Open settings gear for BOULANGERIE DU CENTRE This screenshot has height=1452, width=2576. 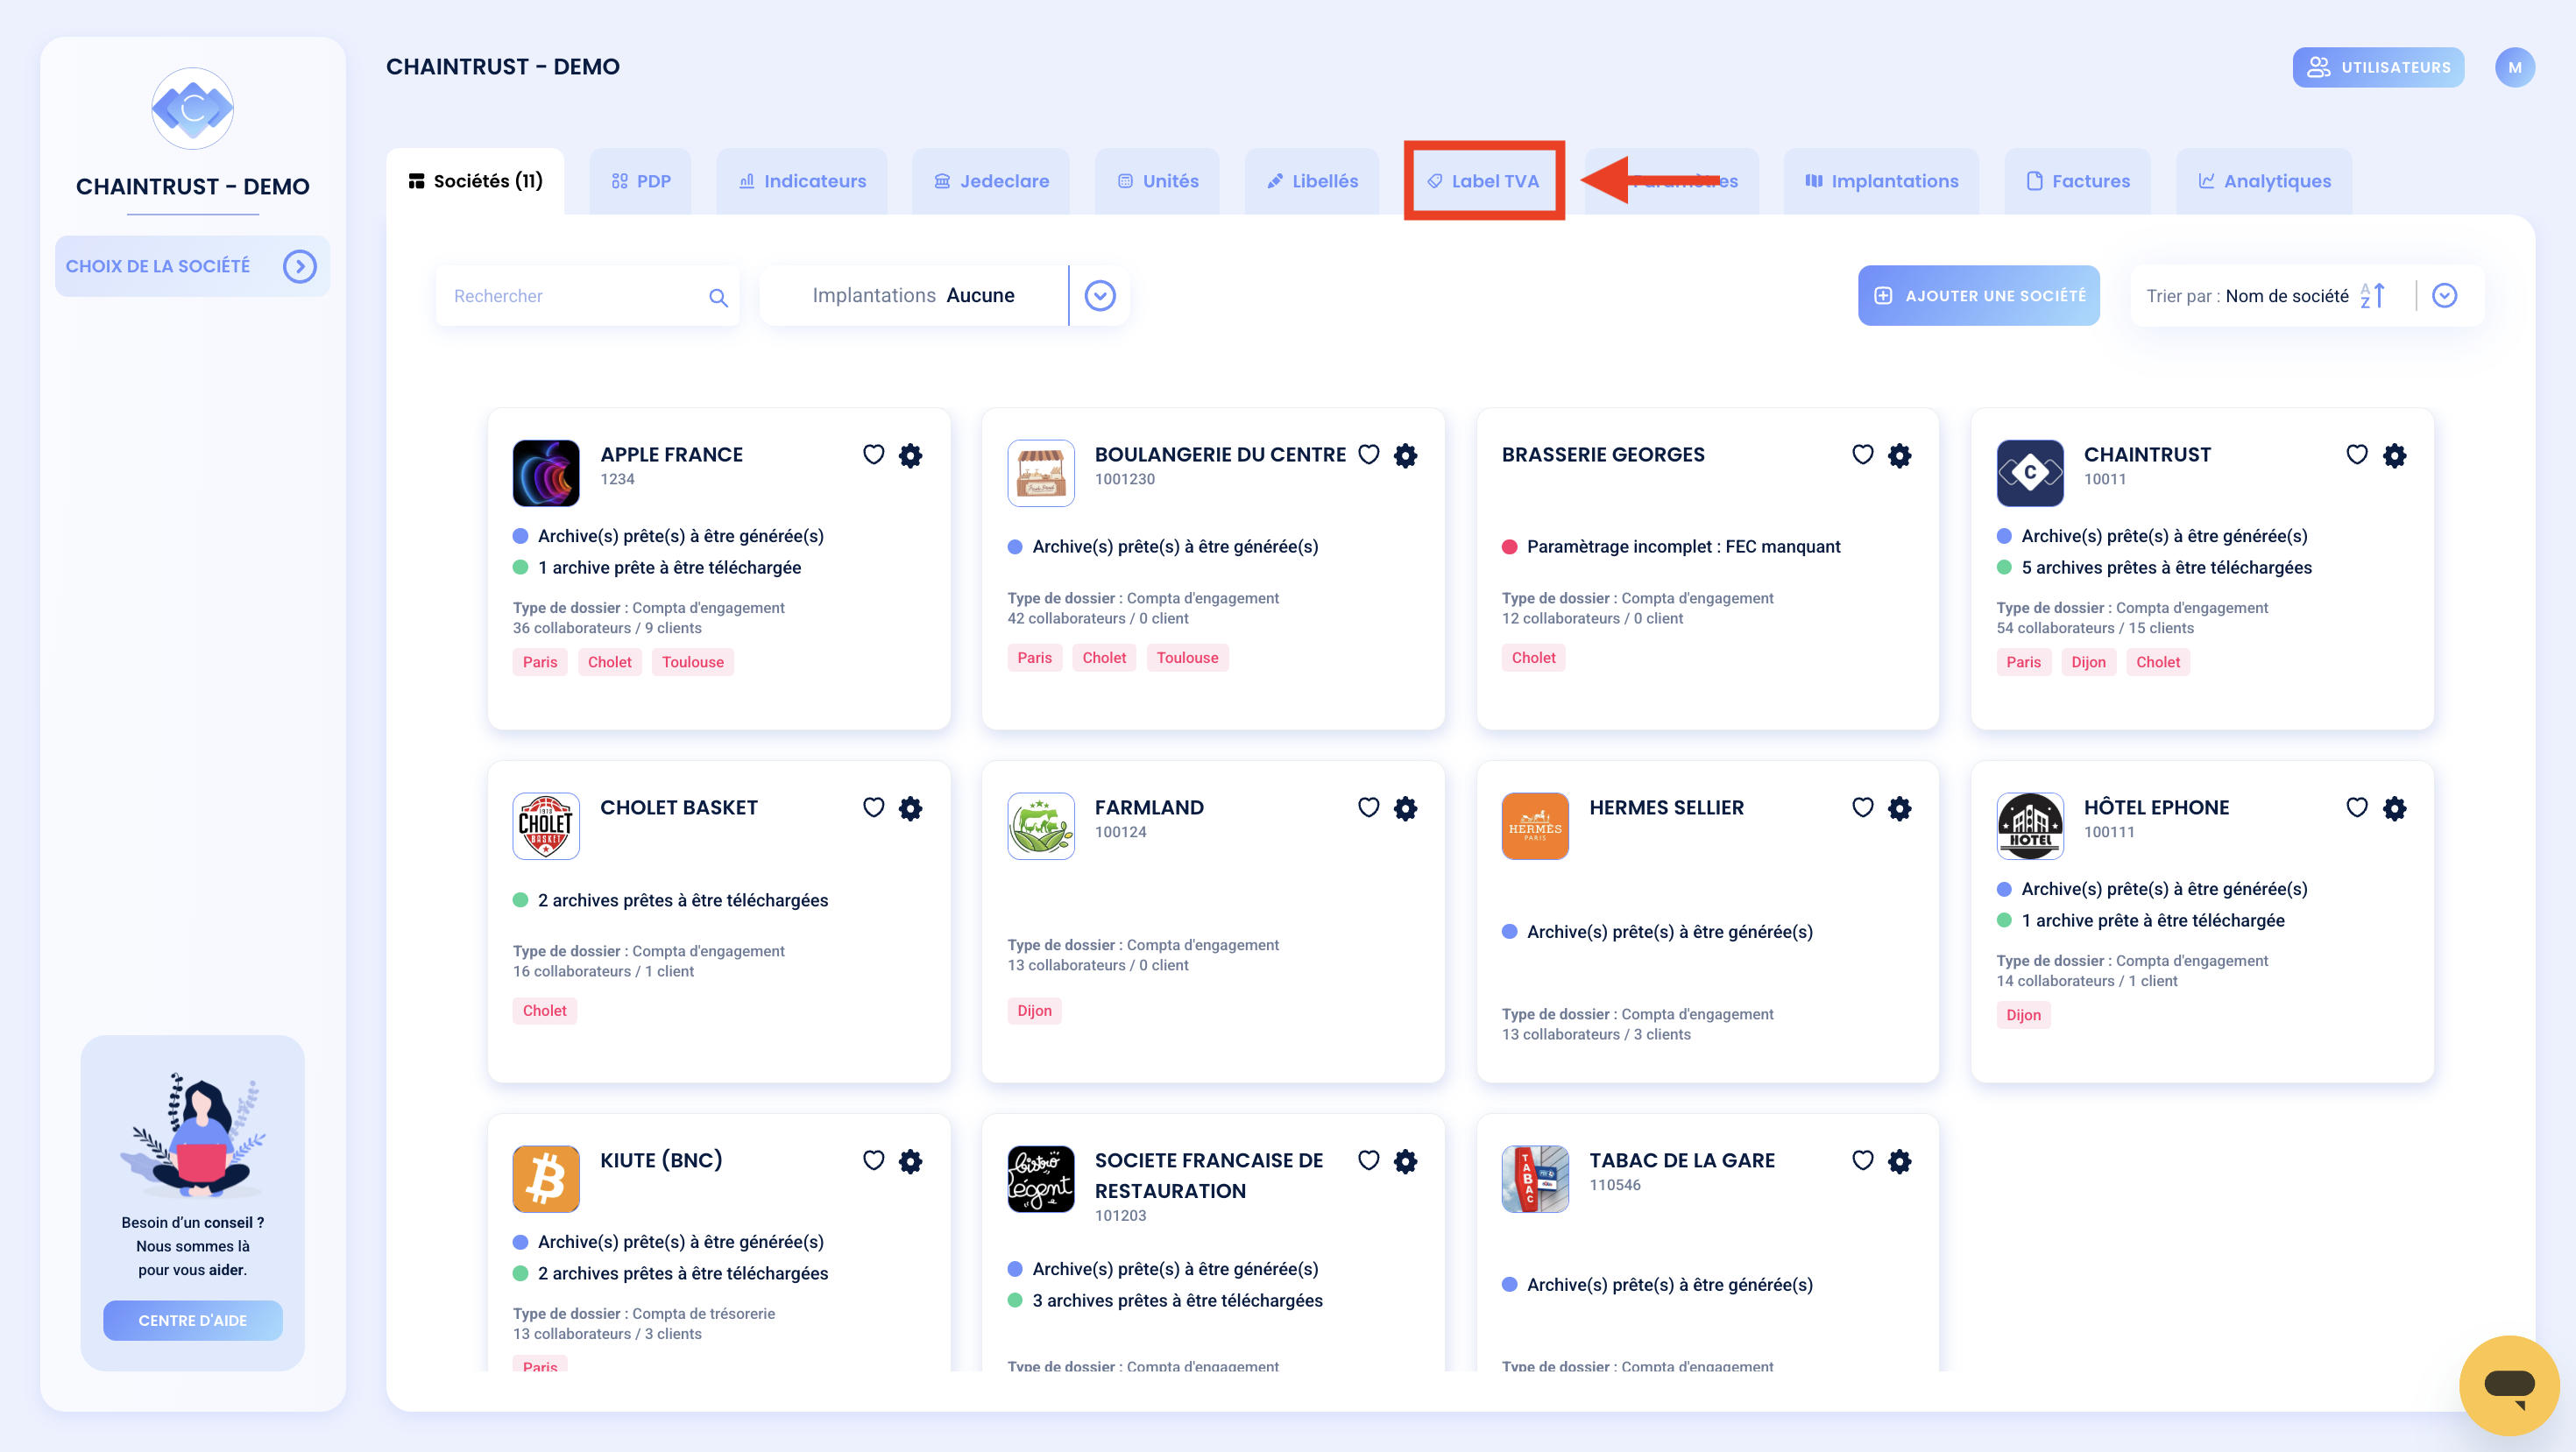1405,455
